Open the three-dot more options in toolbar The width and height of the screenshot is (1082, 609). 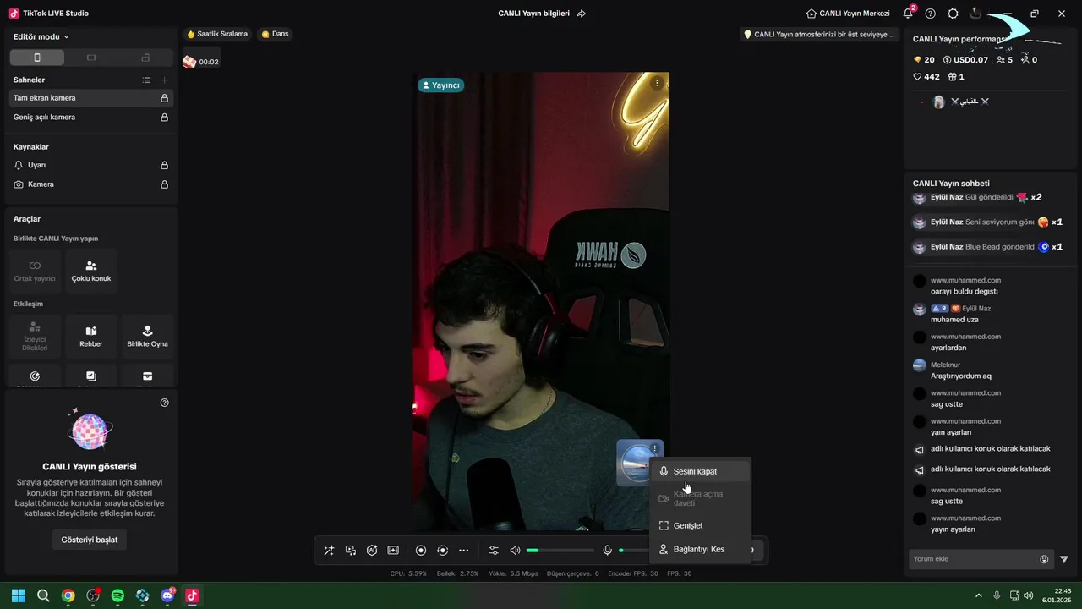coord(463,551)
